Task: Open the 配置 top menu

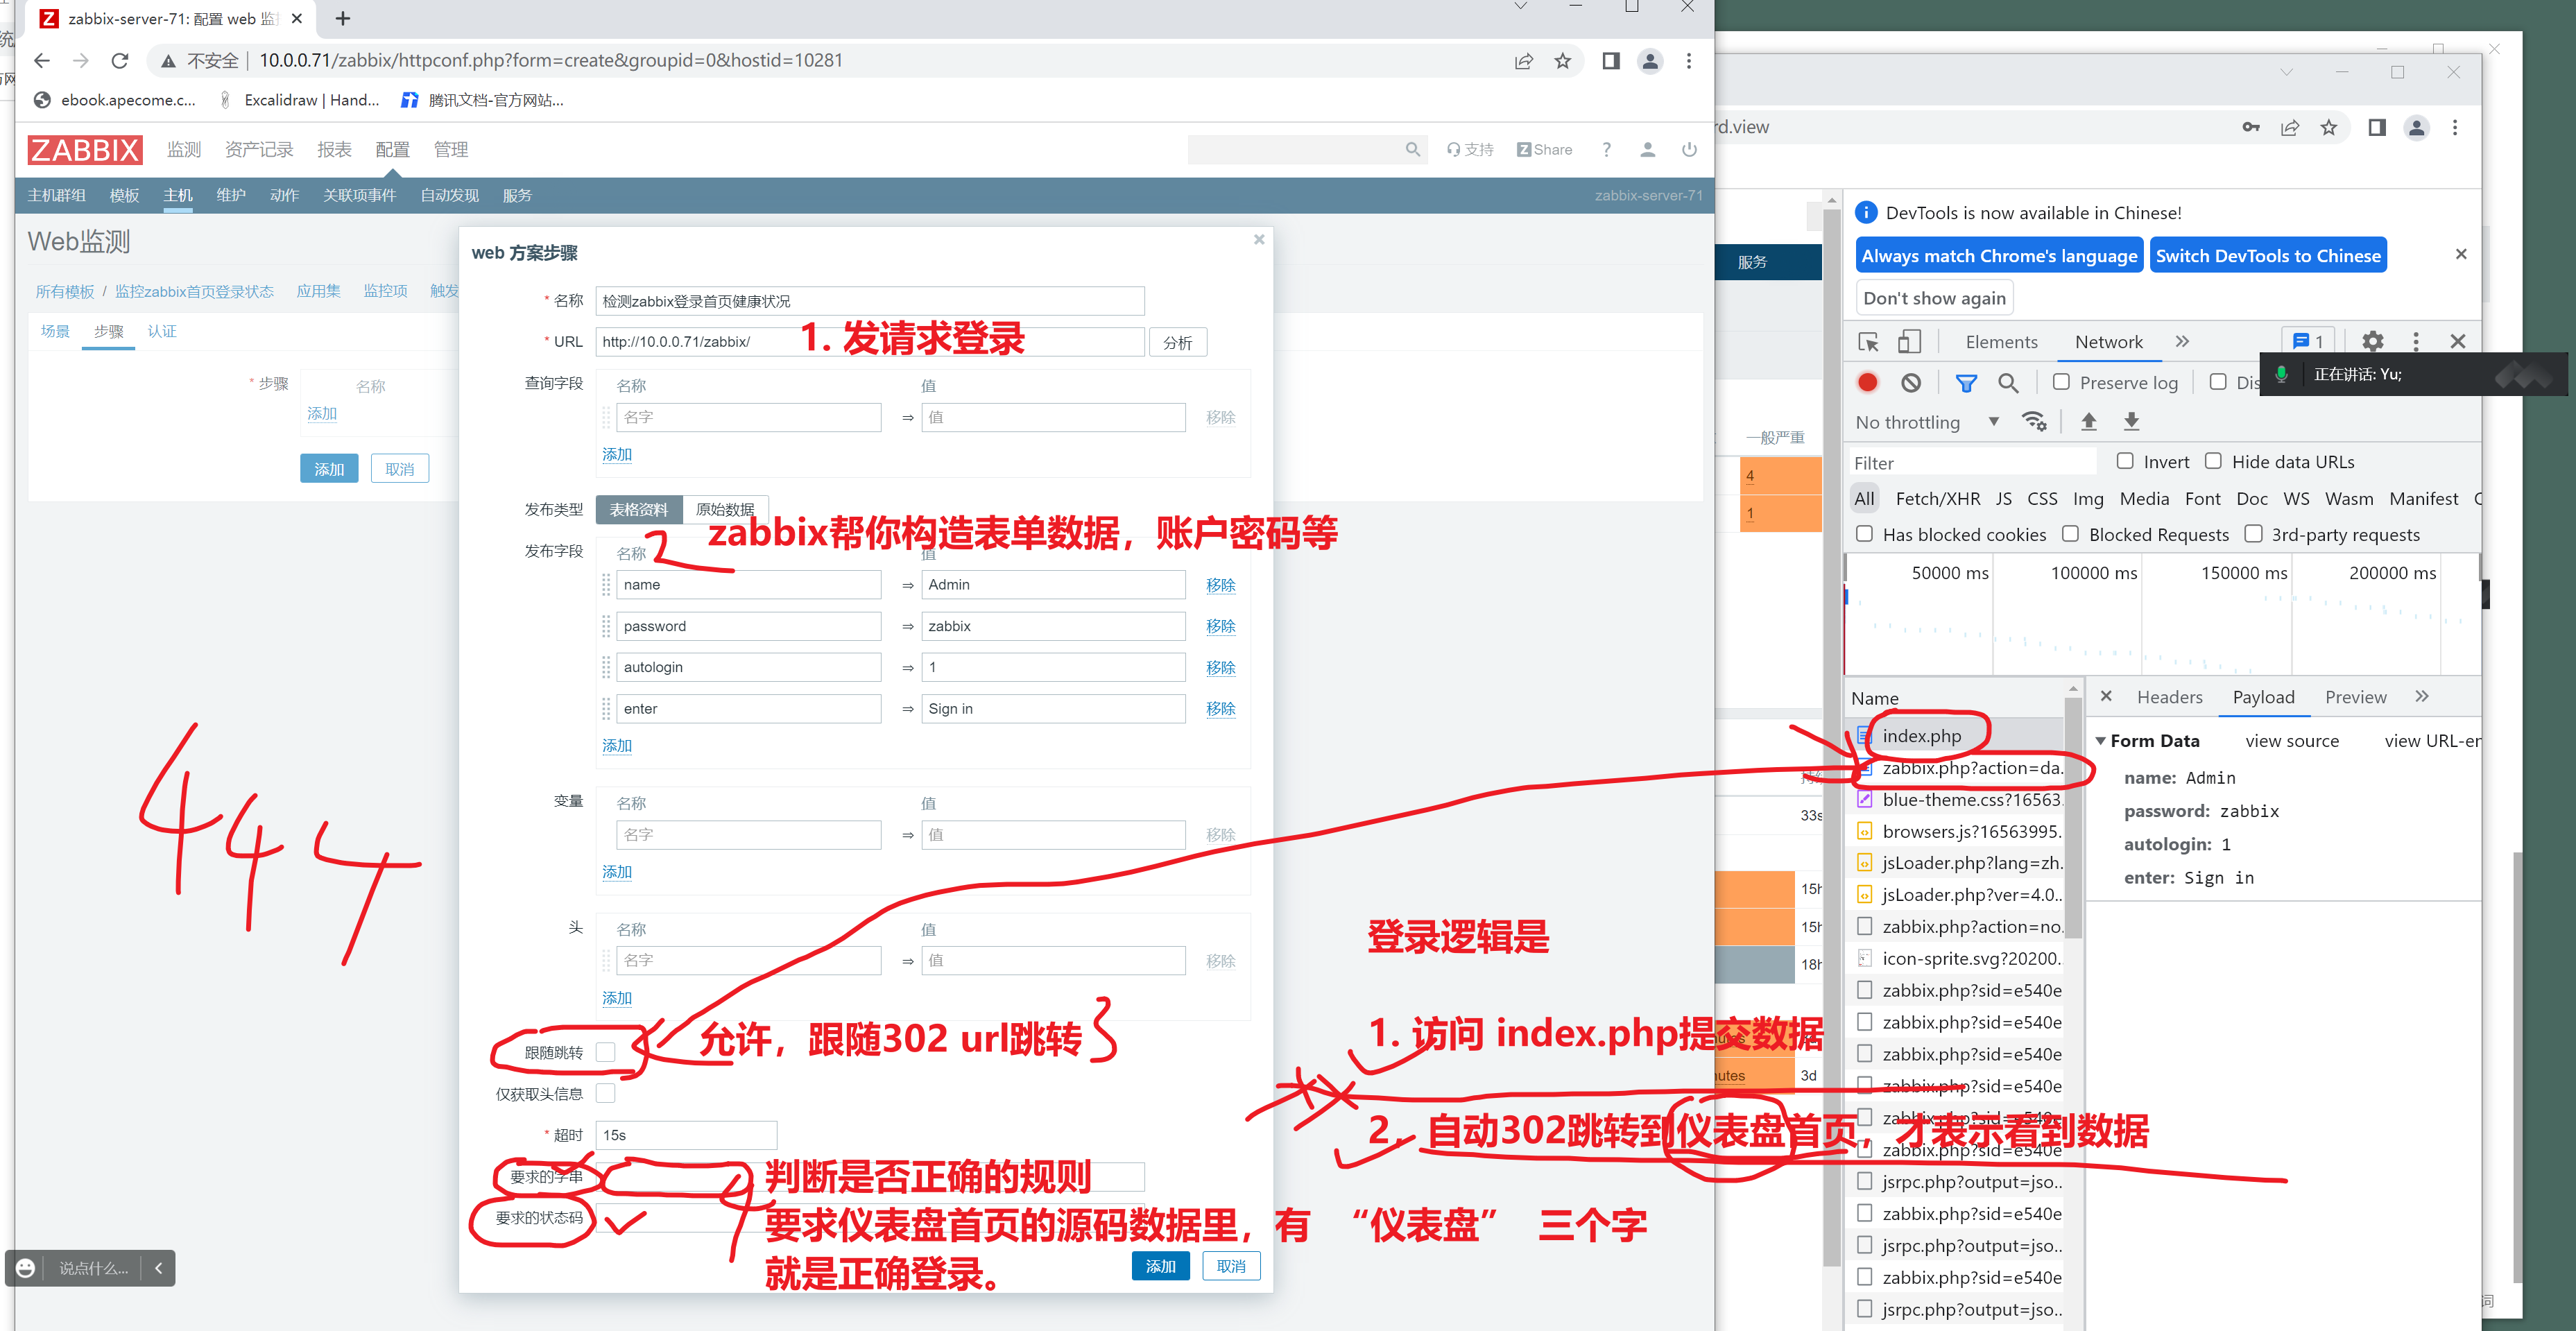Action: click(x=392, y=150)
